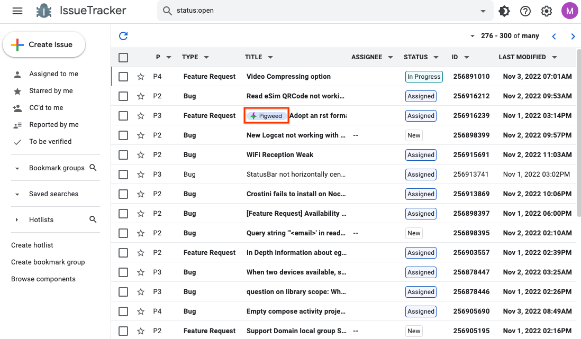Open the search bar options dropdown arrow
Image resolution: width=581 pixels, height=339 pixels.
pos(483,11)
